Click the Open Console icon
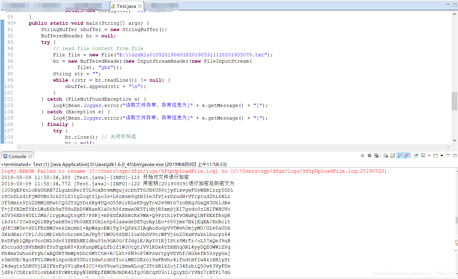458x279 pixels. (436, 155)
